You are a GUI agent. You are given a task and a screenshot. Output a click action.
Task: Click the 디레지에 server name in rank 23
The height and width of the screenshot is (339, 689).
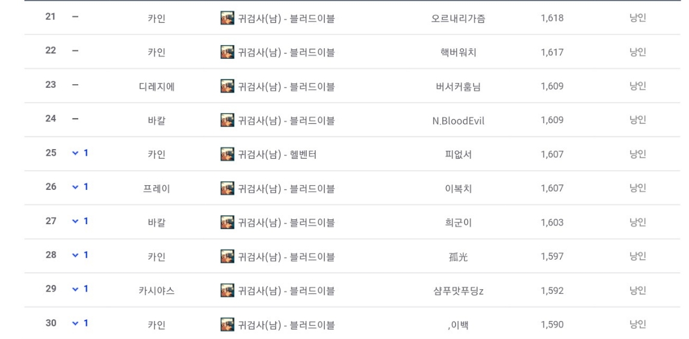(x=156, y=87)
